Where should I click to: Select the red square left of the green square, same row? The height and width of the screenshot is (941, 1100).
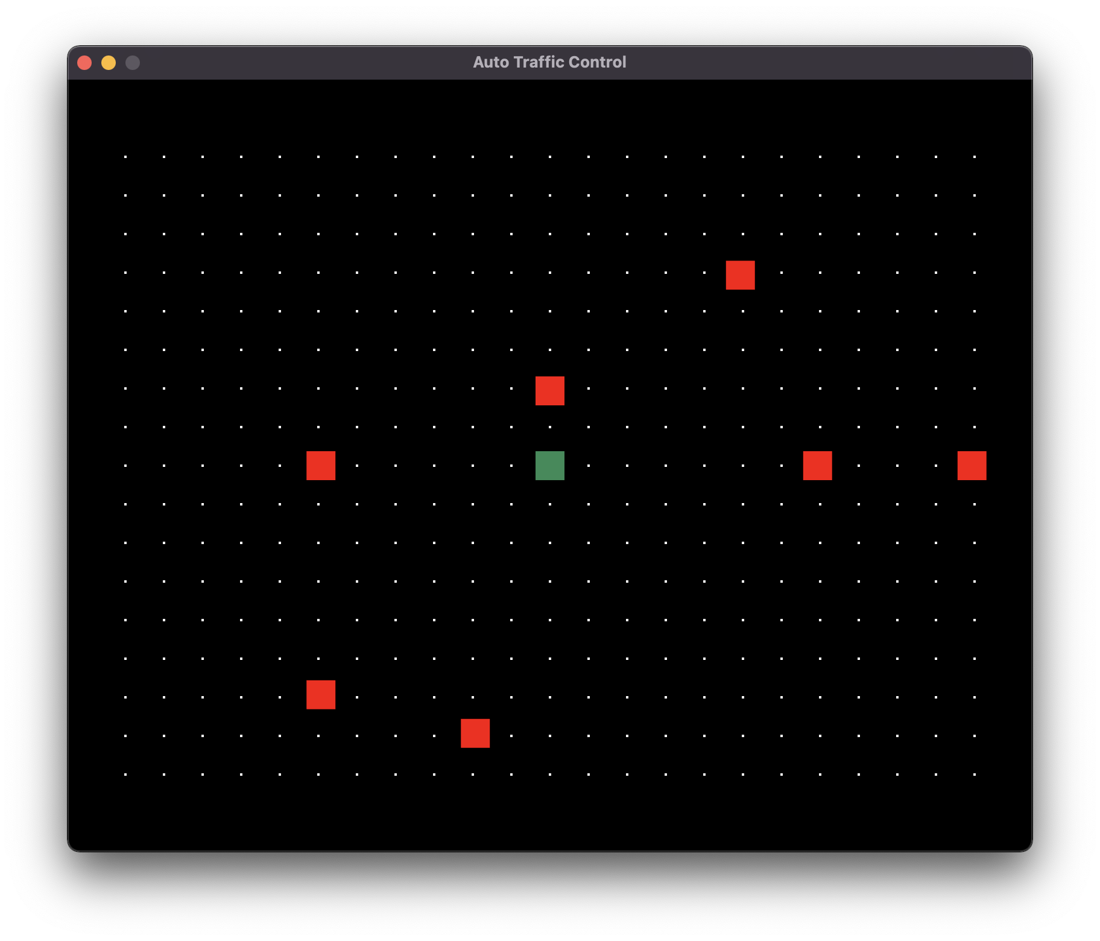click(x=320, y=465)
